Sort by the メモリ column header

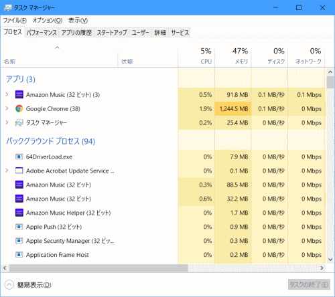(x=233, y=56)
